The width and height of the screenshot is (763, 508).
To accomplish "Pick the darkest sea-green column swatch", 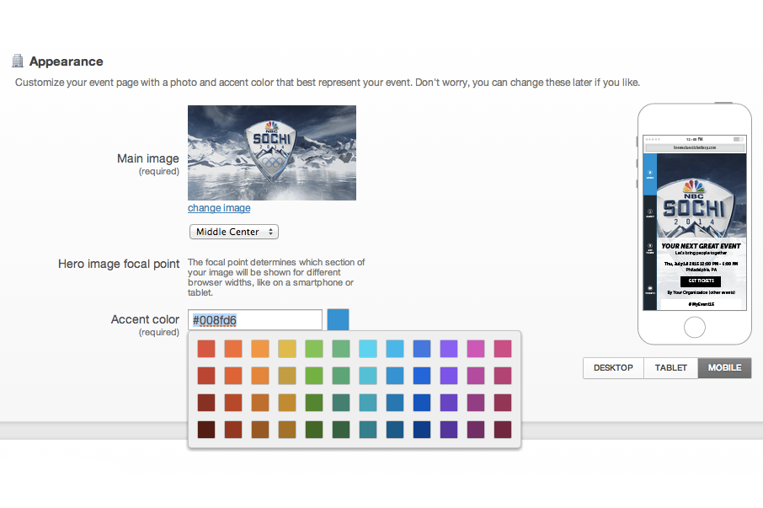I will [341, 430].
